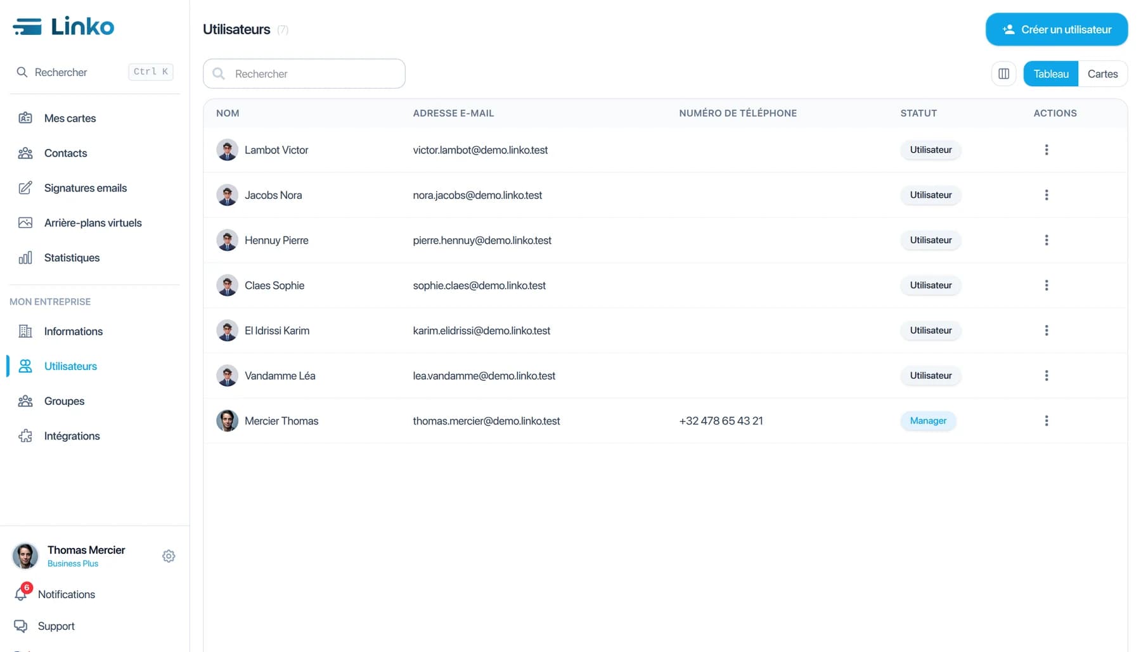1141x652 pixels.
Task: Open actions menu for Vandamme Léa
Action: 1046,375
